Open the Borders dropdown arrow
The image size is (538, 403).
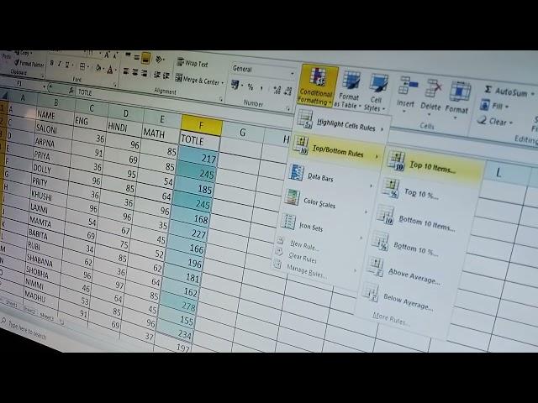click(x=87, y=67)
